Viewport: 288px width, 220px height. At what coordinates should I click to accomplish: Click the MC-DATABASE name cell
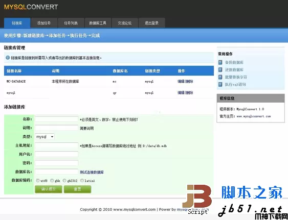(x=16, y=81)
